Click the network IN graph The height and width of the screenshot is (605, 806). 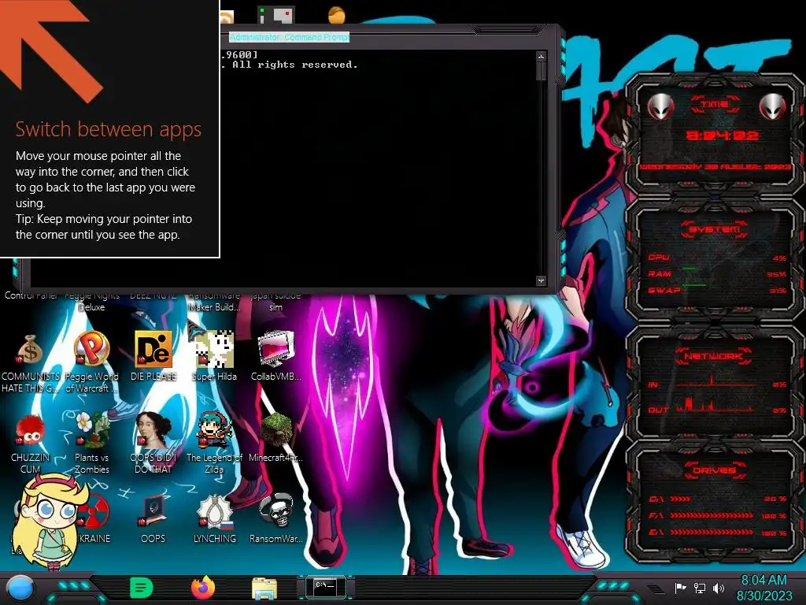tap(715, 382)
